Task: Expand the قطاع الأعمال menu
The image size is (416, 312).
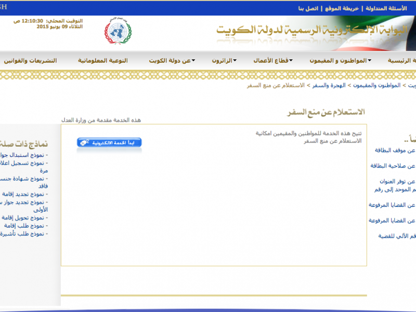Action: click(x=273, y=61)
